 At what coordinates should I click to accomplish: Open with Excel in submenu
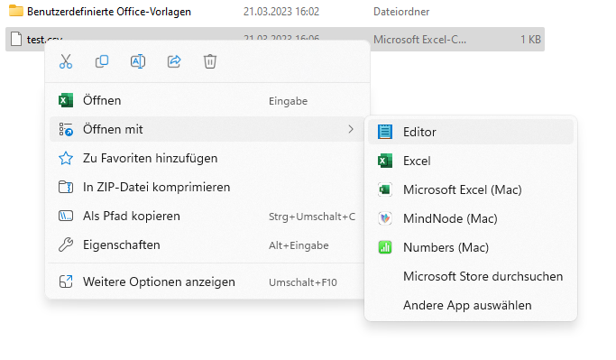coord(471,161)
